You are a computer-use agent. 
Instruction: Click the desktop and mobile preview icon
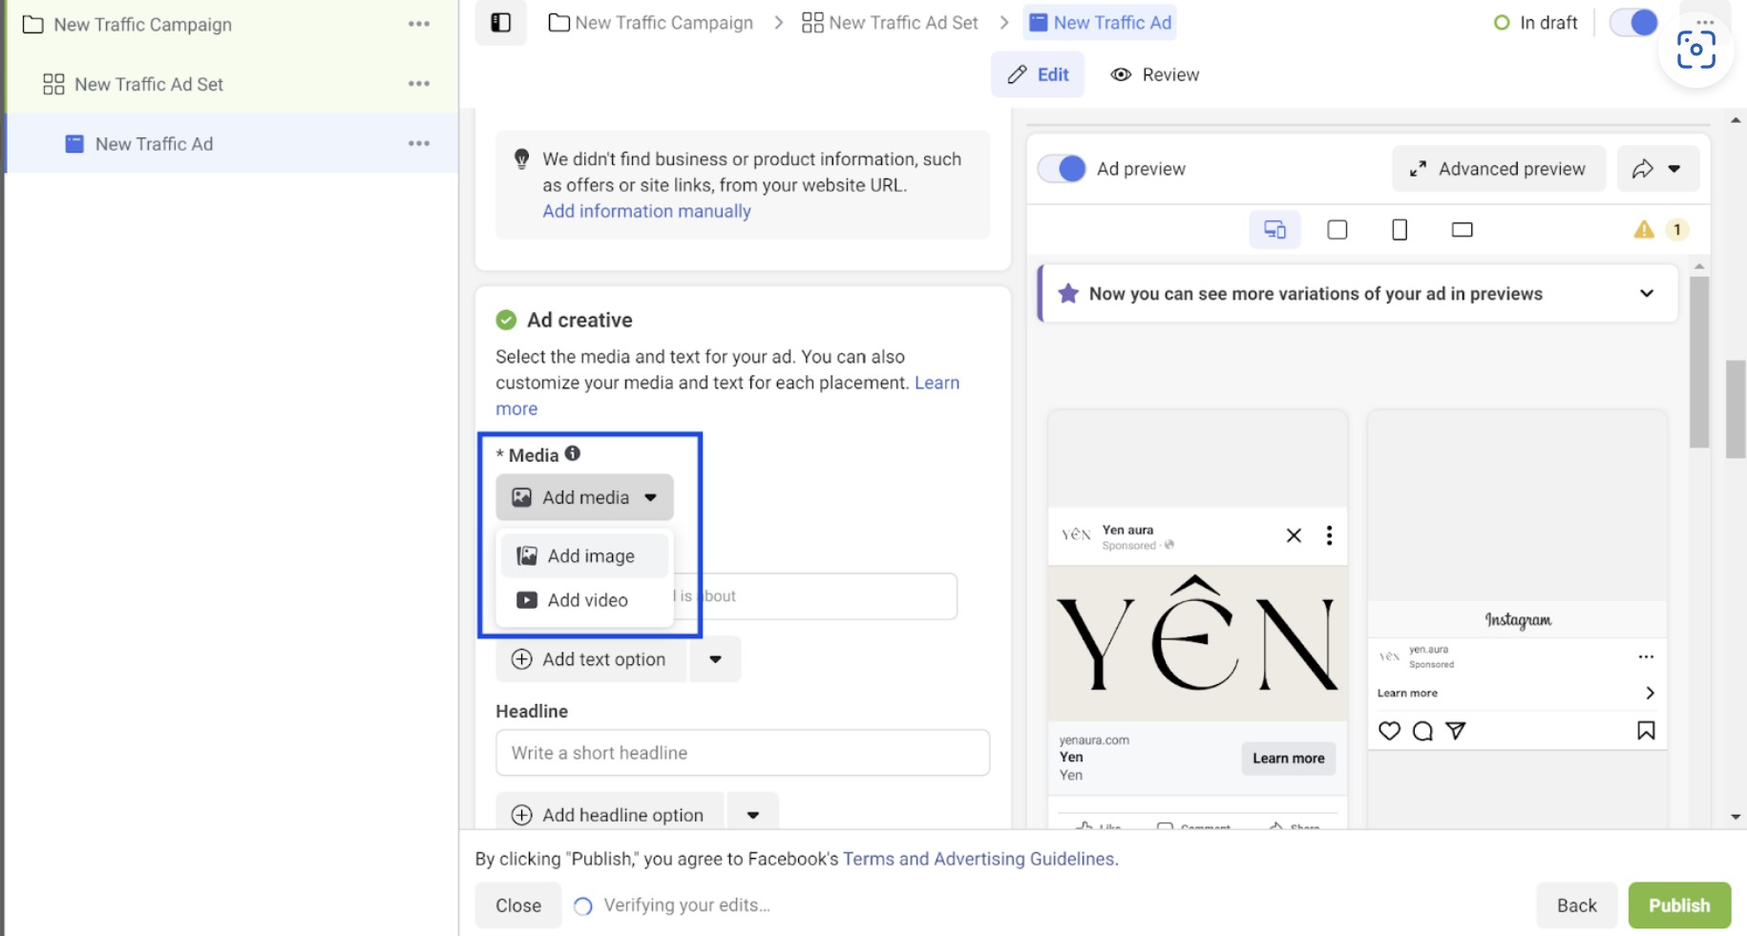(x=1274, y=229)
